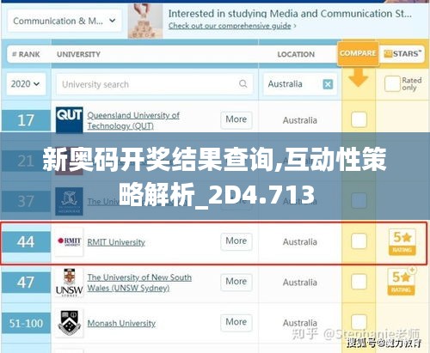The width and height of the screenshot is (430, 353).
Task: Open the Communication & Media subject dropdown
Action: point(64,21)
